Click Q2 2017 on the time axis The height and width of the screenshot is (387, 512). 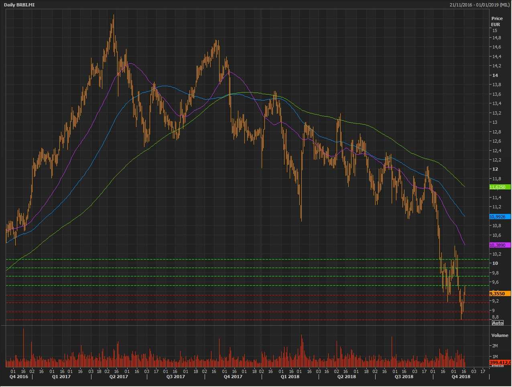pos(119,377)
